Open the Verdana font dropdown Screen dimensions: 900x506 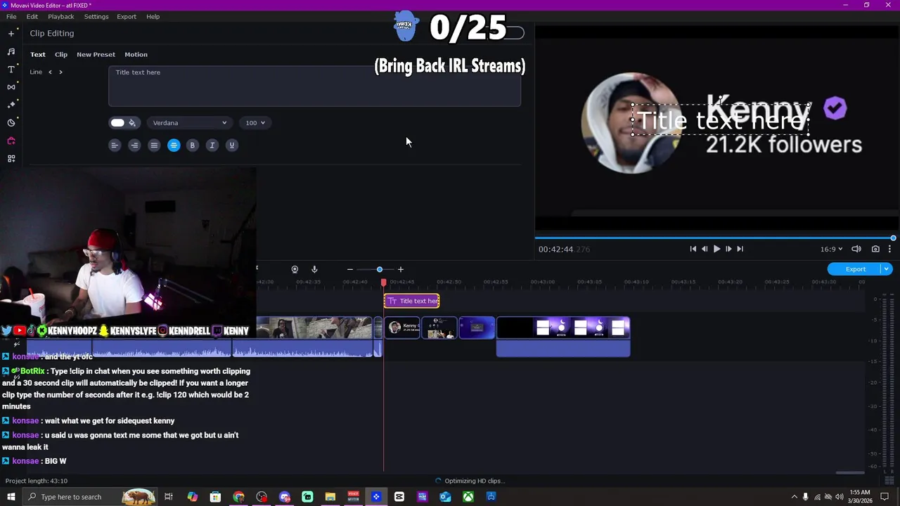pos(188,123)
